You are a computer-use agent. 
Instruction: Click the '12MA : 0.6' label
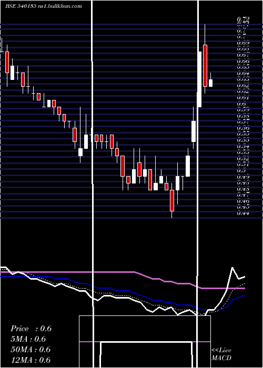(31, 360)
